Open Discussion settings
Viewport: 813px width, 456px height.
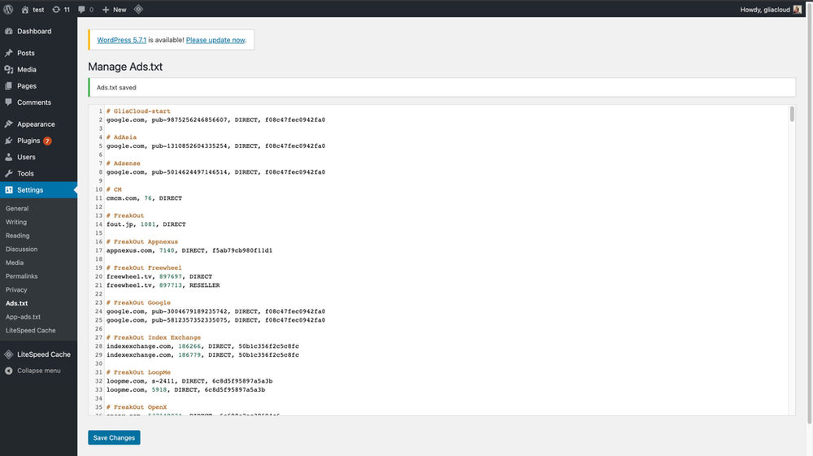[x=22, y=250]
